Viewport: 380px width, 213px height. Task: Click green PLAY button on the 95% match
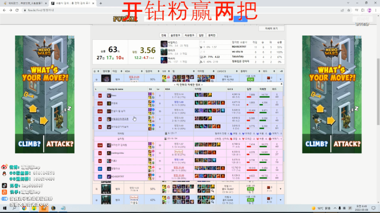(251, 80)
